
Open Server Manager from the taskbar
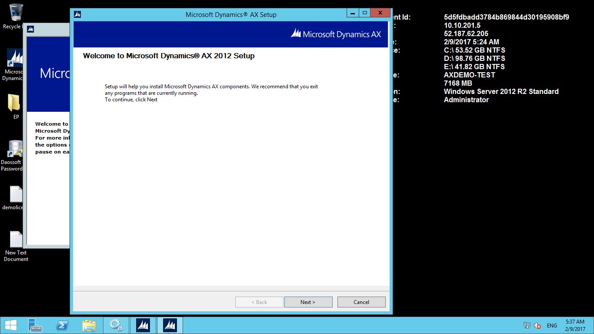[x=35, y=325]
